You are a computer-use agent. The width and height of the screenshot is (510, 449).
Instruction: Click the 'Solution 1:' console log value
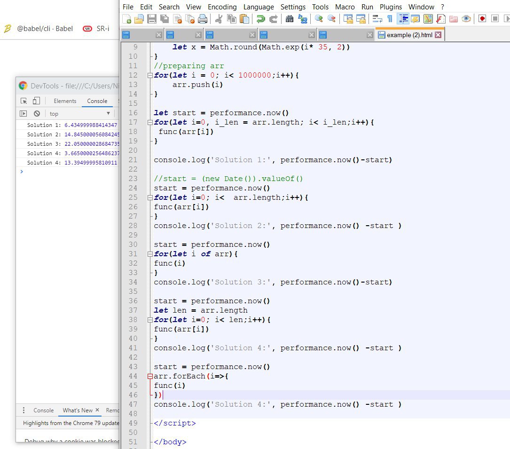[91, 125]
